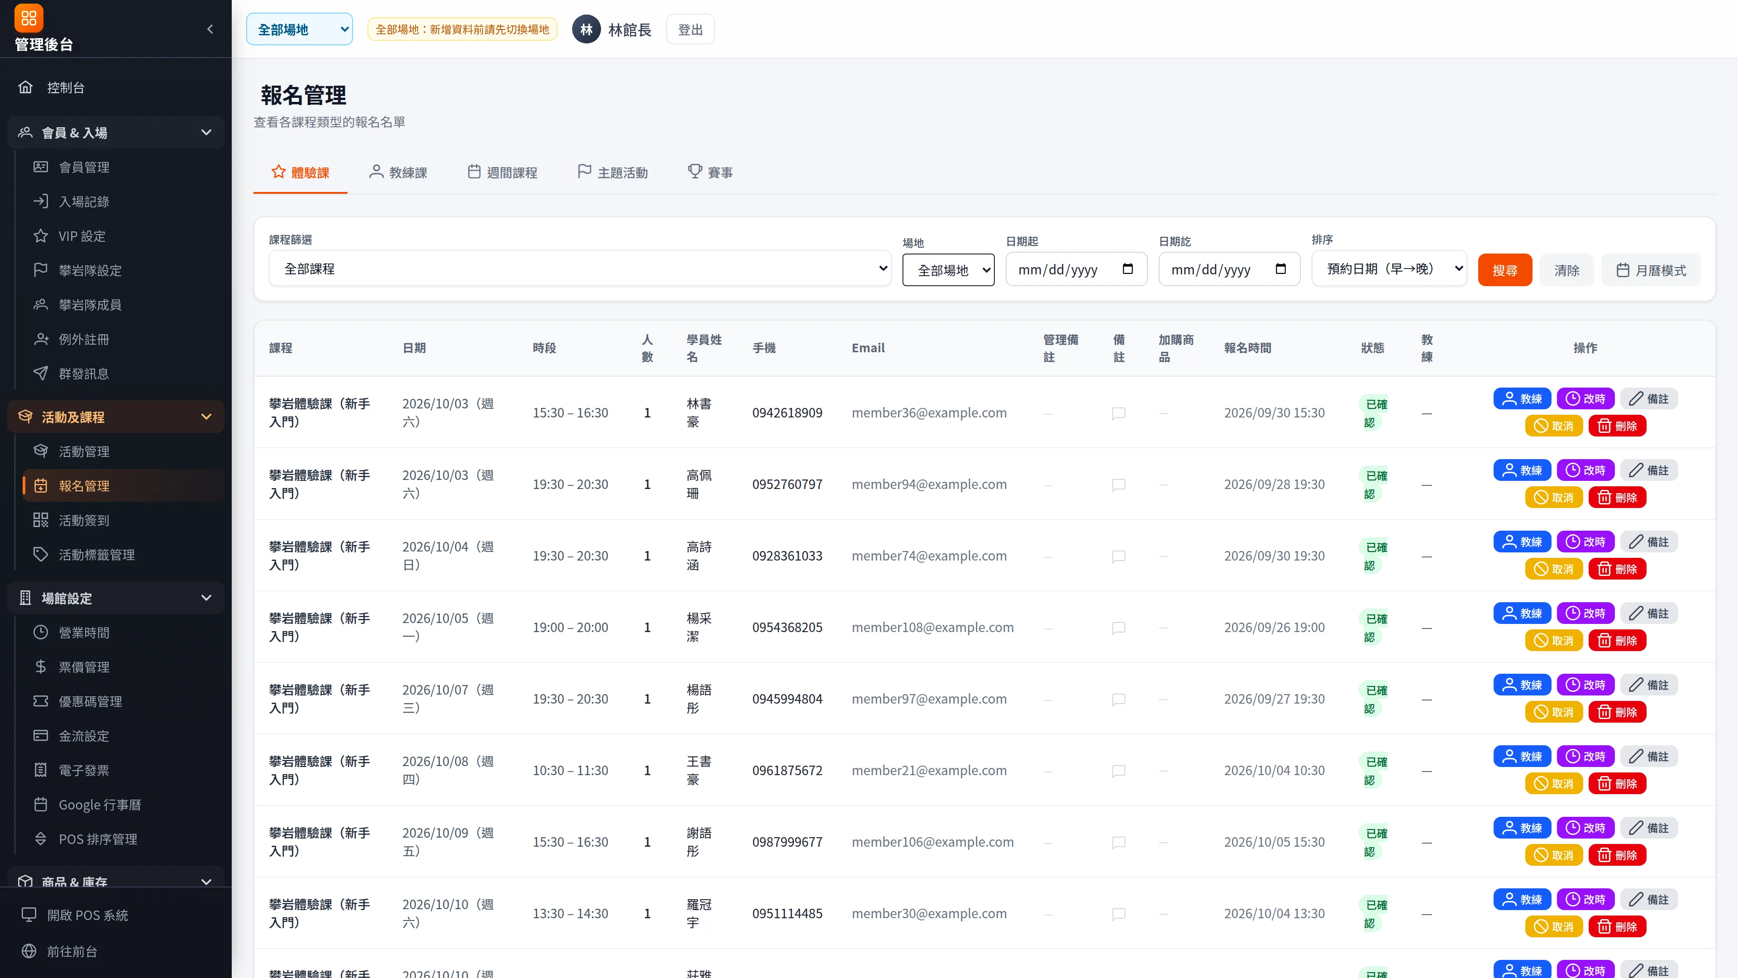The image size is (1738, 978).
Task: Open the 排序 預約日期 dropdown
Action: tap(1389, 268)
